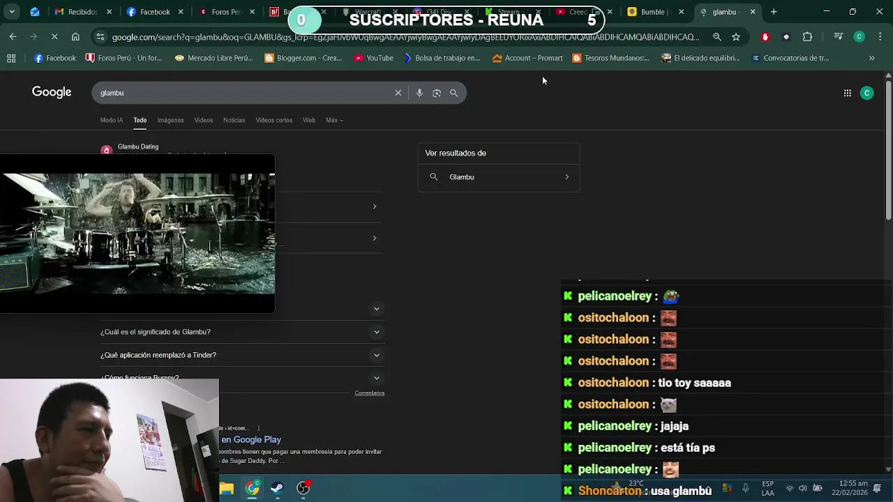
Task: Open the Web results tab
Action: point(309,120)
